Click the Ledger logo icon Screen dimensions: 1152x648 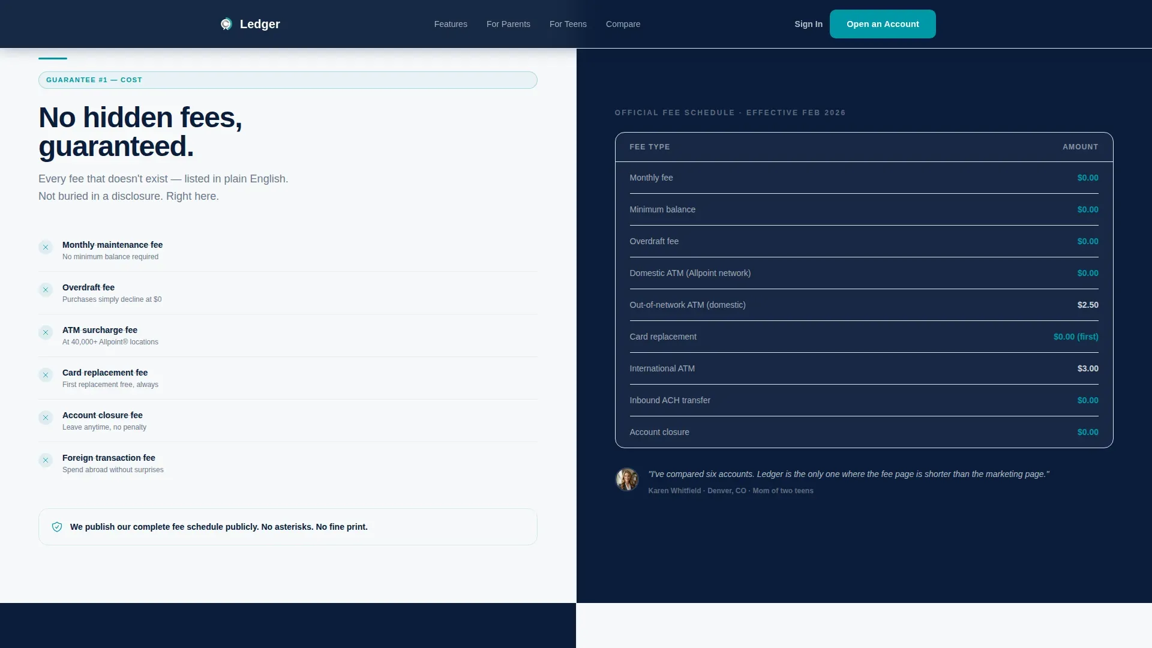226,24
